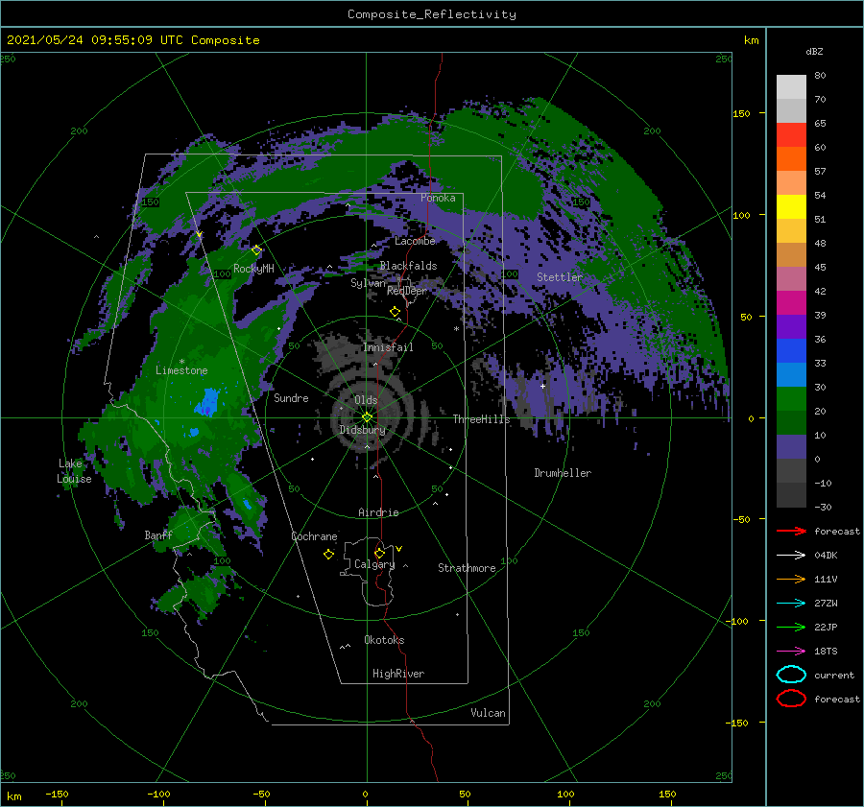
Task: Click the Vulcan city label
Action: point(489,713)
